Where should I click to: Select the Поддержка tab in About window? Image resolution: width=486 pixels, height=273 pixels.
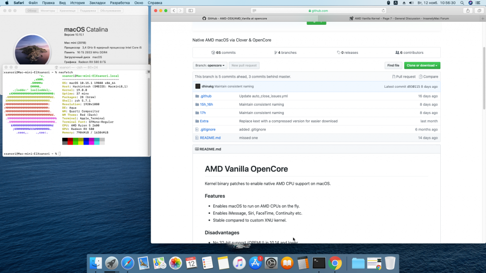coord(87,11)
